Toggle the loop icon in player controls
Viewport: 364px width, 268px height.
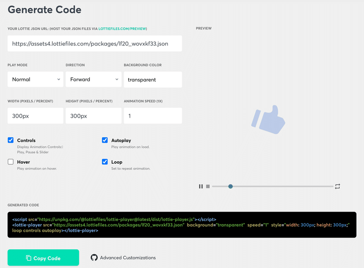point(338,186)
